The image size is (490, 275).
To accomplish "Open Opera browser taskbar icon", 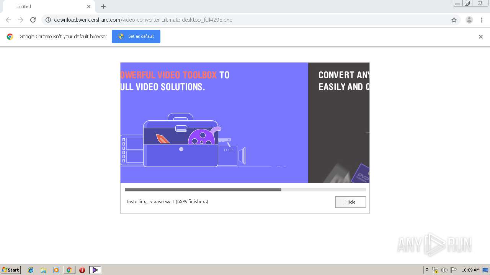I will (x=82, y=270).
